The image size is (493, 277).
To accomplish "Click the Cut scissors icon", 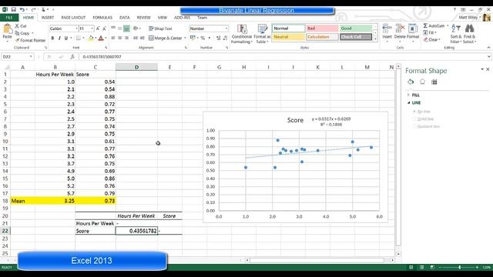I will coord(17,26).
